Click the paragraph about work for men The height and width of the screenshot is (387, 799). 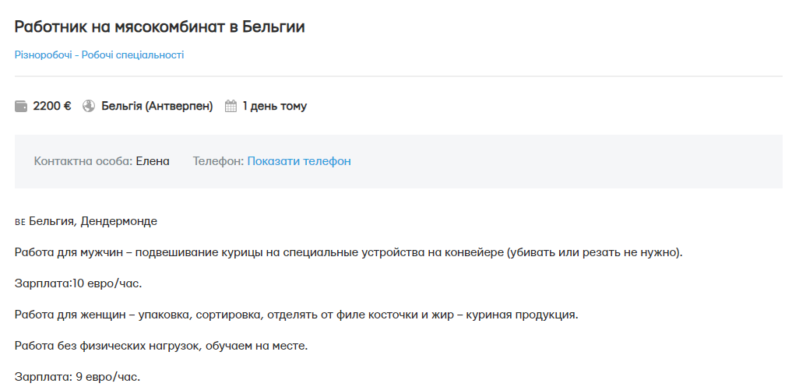click(348, 253)
